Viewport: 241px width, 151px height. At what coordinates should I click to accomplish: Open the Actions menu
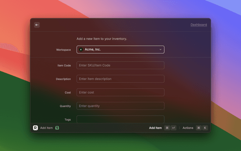188,128
